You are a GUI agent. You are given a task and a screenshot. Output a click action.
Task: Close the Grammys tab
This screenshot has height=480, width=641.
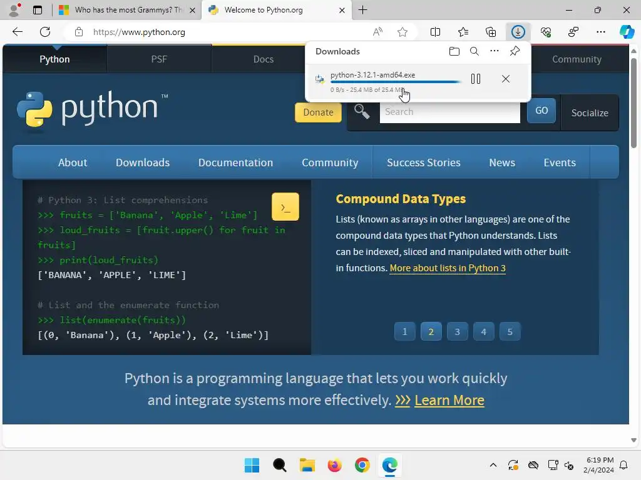tap(192, 10)
